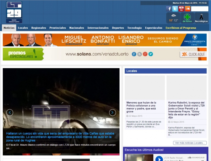211x161 pixels.
Task: Open the SoundCloud icon in header
Action: coord(188,9)
